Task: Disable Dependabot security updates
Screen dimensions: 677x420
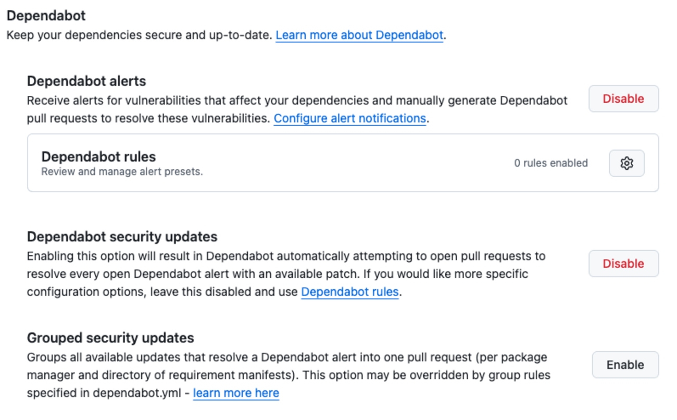Action: coord(623,264)
